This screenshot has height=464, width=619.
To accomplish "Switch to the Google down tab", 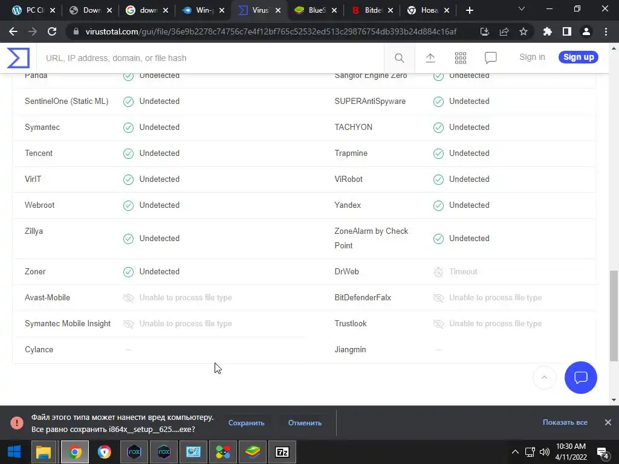I will click(x=146, y=10).
